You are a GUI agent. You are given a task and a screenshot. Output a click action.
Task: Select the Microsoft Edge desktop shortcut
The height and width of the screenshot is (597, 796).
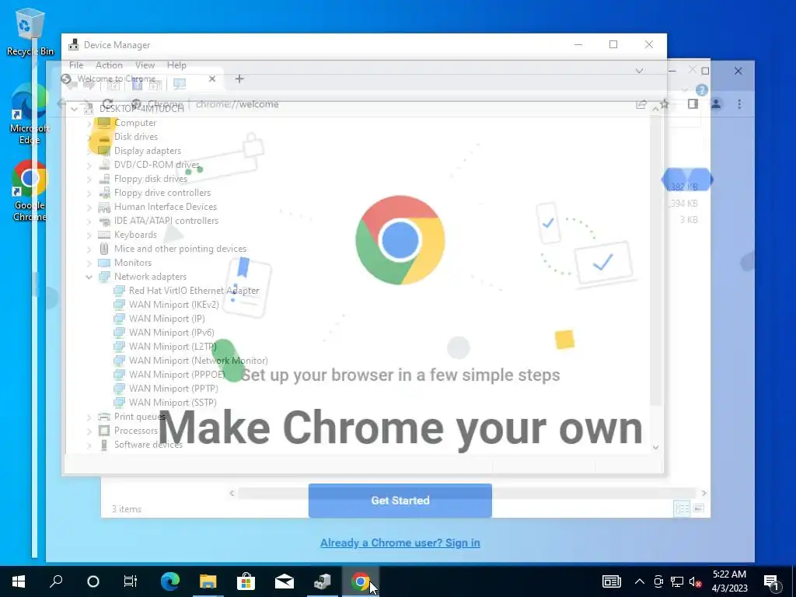(30, 115)
